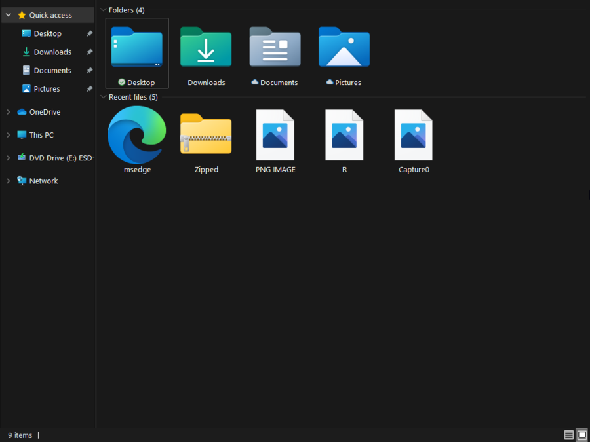The height and width of the screenshot is (442, 590).
Task: Toggle the pin on Downloads sidebar entry
Action: (89, 52)
